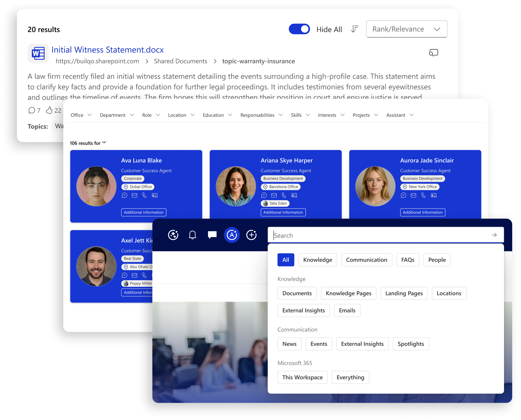Image resolution: width=521 pixels, height=420 pixels.
Task: Click the AI sparkle assistant icon
Action: coord(173,235)
